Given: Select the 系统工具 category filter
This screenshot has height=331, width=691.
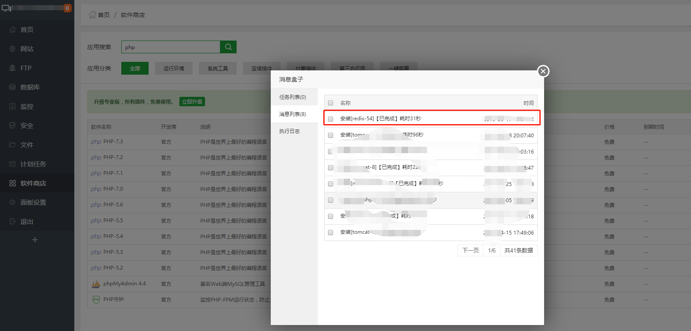Looking at the screenshot, I should tap(218, 68).
